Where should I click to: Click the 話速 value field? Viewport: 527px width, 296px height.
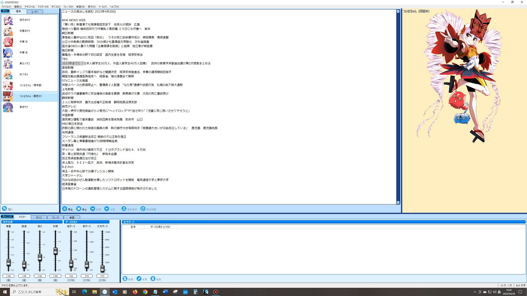[24, 276]
